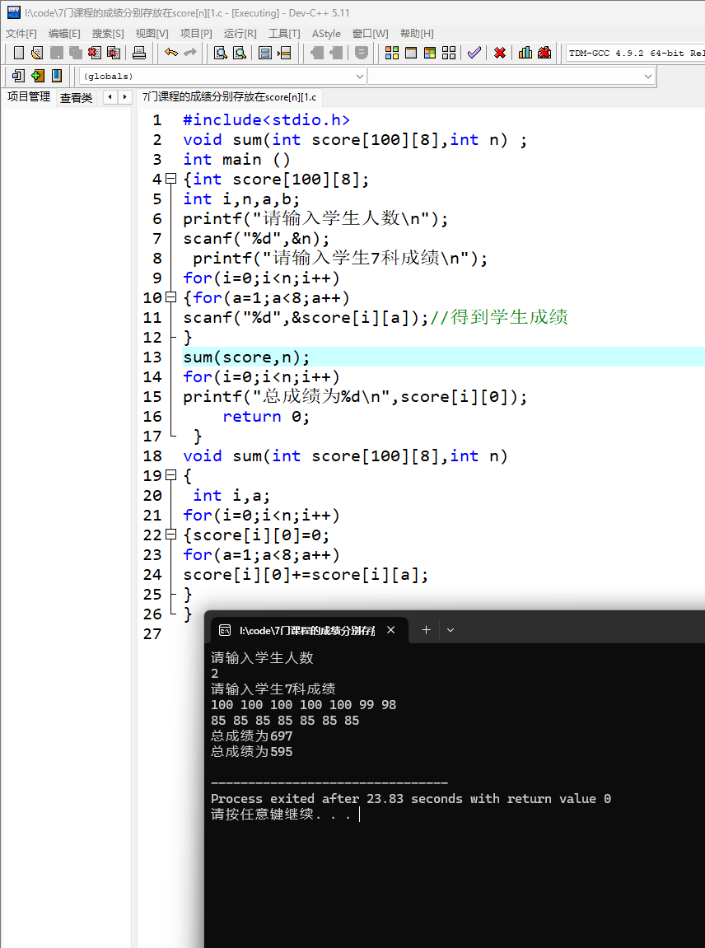Run the compiled program from the toolbar

tap(412, 53)
